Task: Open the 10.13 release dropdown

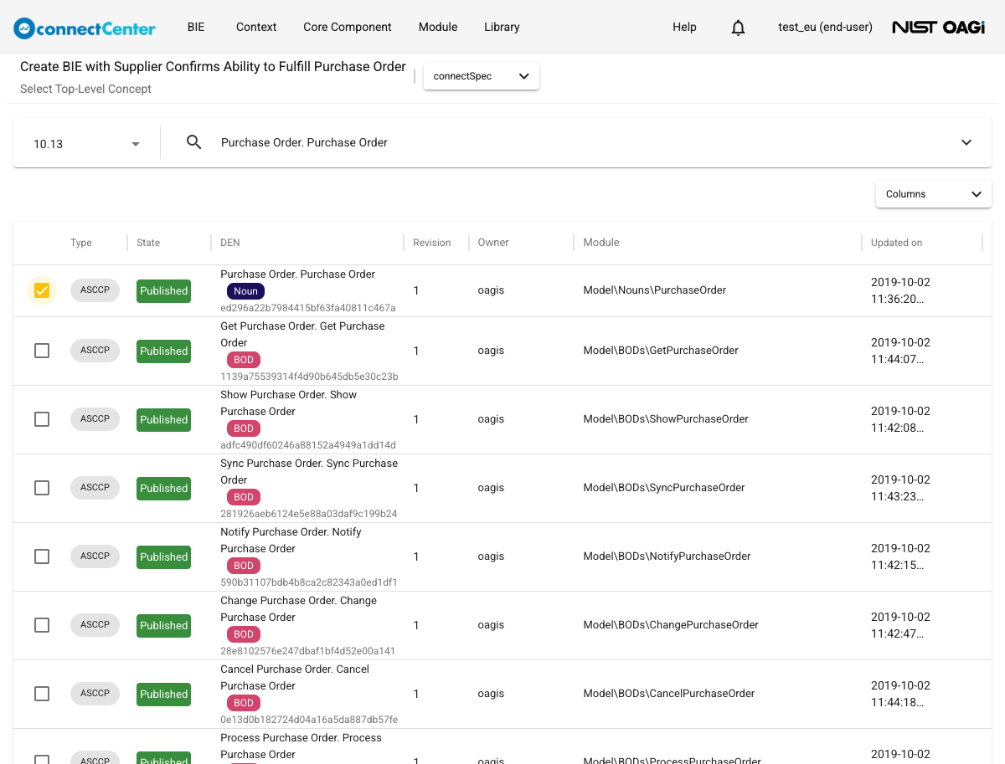Action: point(86,144)
